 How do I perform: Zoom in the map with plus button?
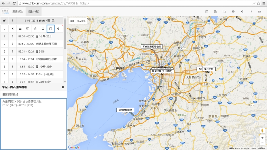[x=262, y=138]
